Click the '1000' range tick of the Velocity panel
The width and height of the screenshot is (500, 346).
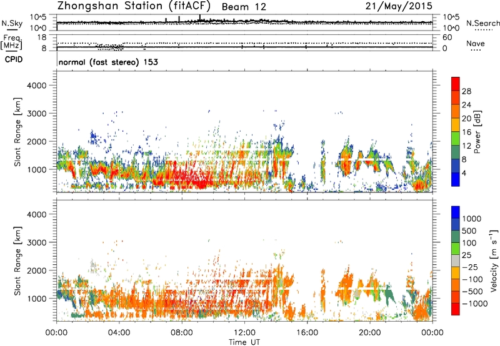[36, 299]
